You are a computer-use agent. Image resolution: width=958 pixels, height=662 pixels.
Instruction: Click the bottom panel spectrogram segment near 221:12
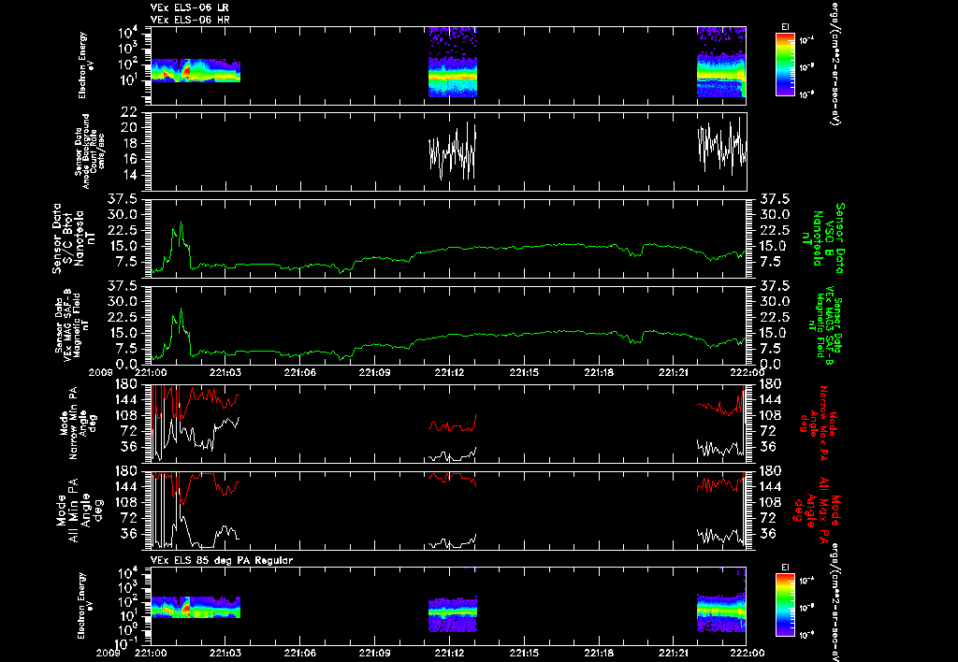point(453,613)
